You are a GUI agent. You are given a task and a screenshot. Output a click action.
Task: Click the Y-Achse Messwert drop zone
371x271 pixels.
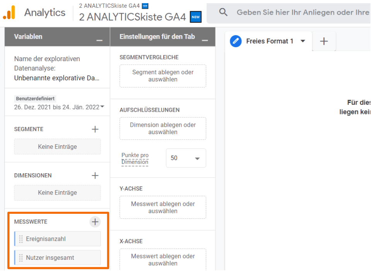[x=162, y=207]
